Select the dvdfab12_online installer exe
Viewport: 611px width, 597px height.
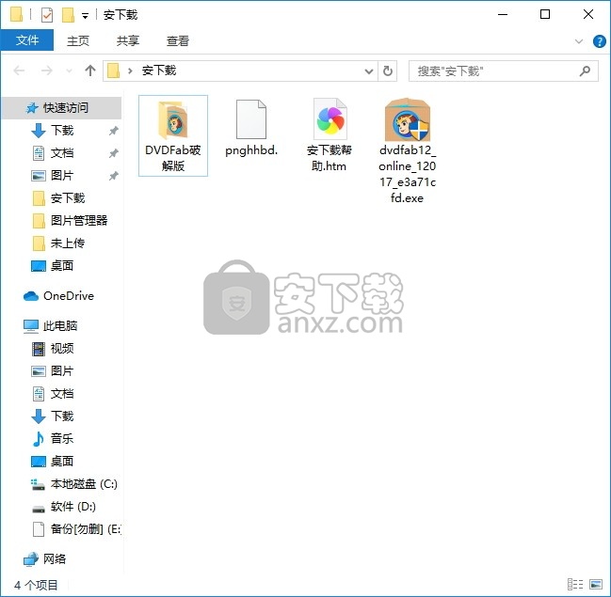(408, 150)
